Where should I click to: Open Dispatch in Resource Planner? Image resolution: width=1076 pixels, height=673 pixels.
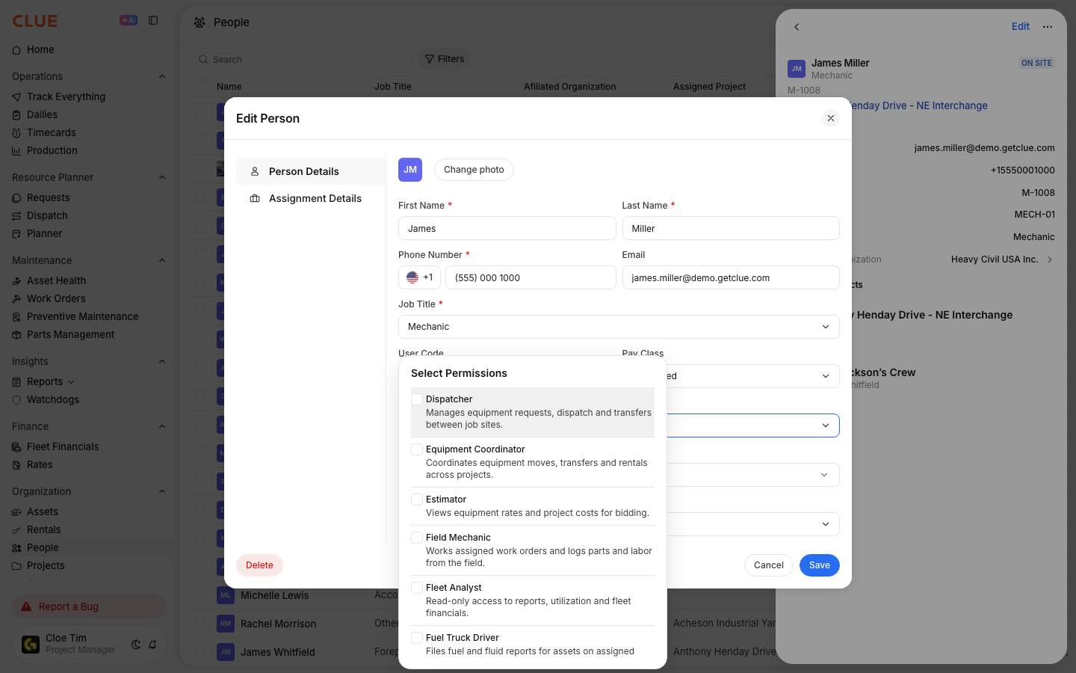[x=47, y=215]
